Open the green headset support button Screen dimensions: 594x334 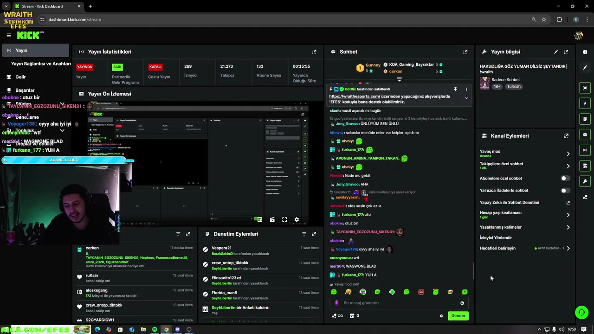coord(581,313)
